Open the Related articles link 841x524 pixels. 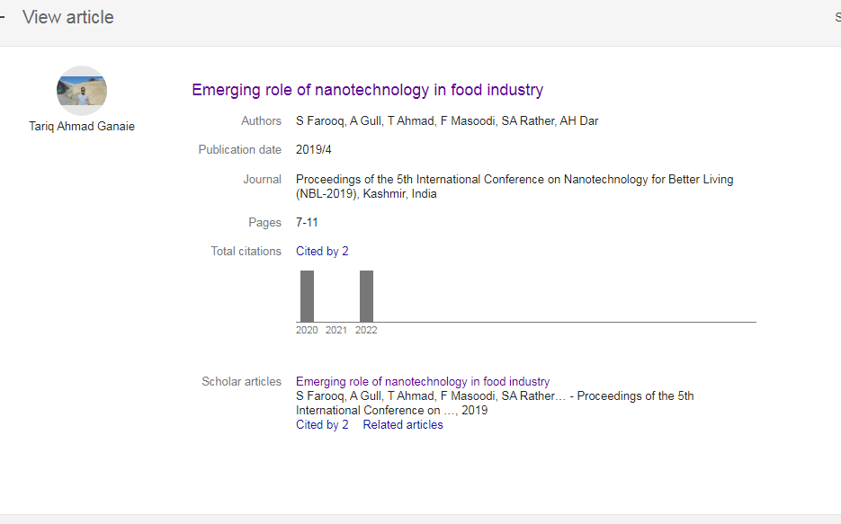click(x=403, y=425)
